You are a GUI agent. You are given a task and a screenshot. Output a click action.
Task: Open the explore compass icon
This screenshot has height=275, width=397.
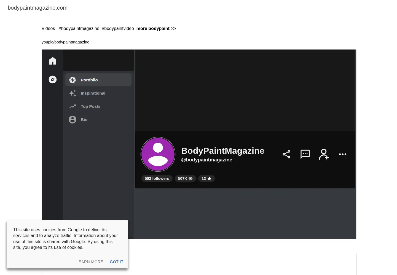(53, 79)
